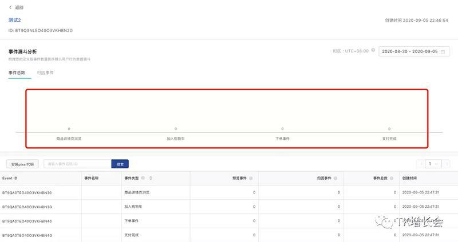The image size is (458, 242).
Task: Click into the event name or ID search field
Action: (77, 164)
